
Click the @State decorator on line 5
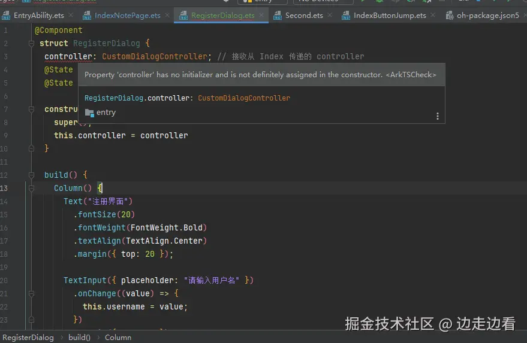tap(59, 83)
